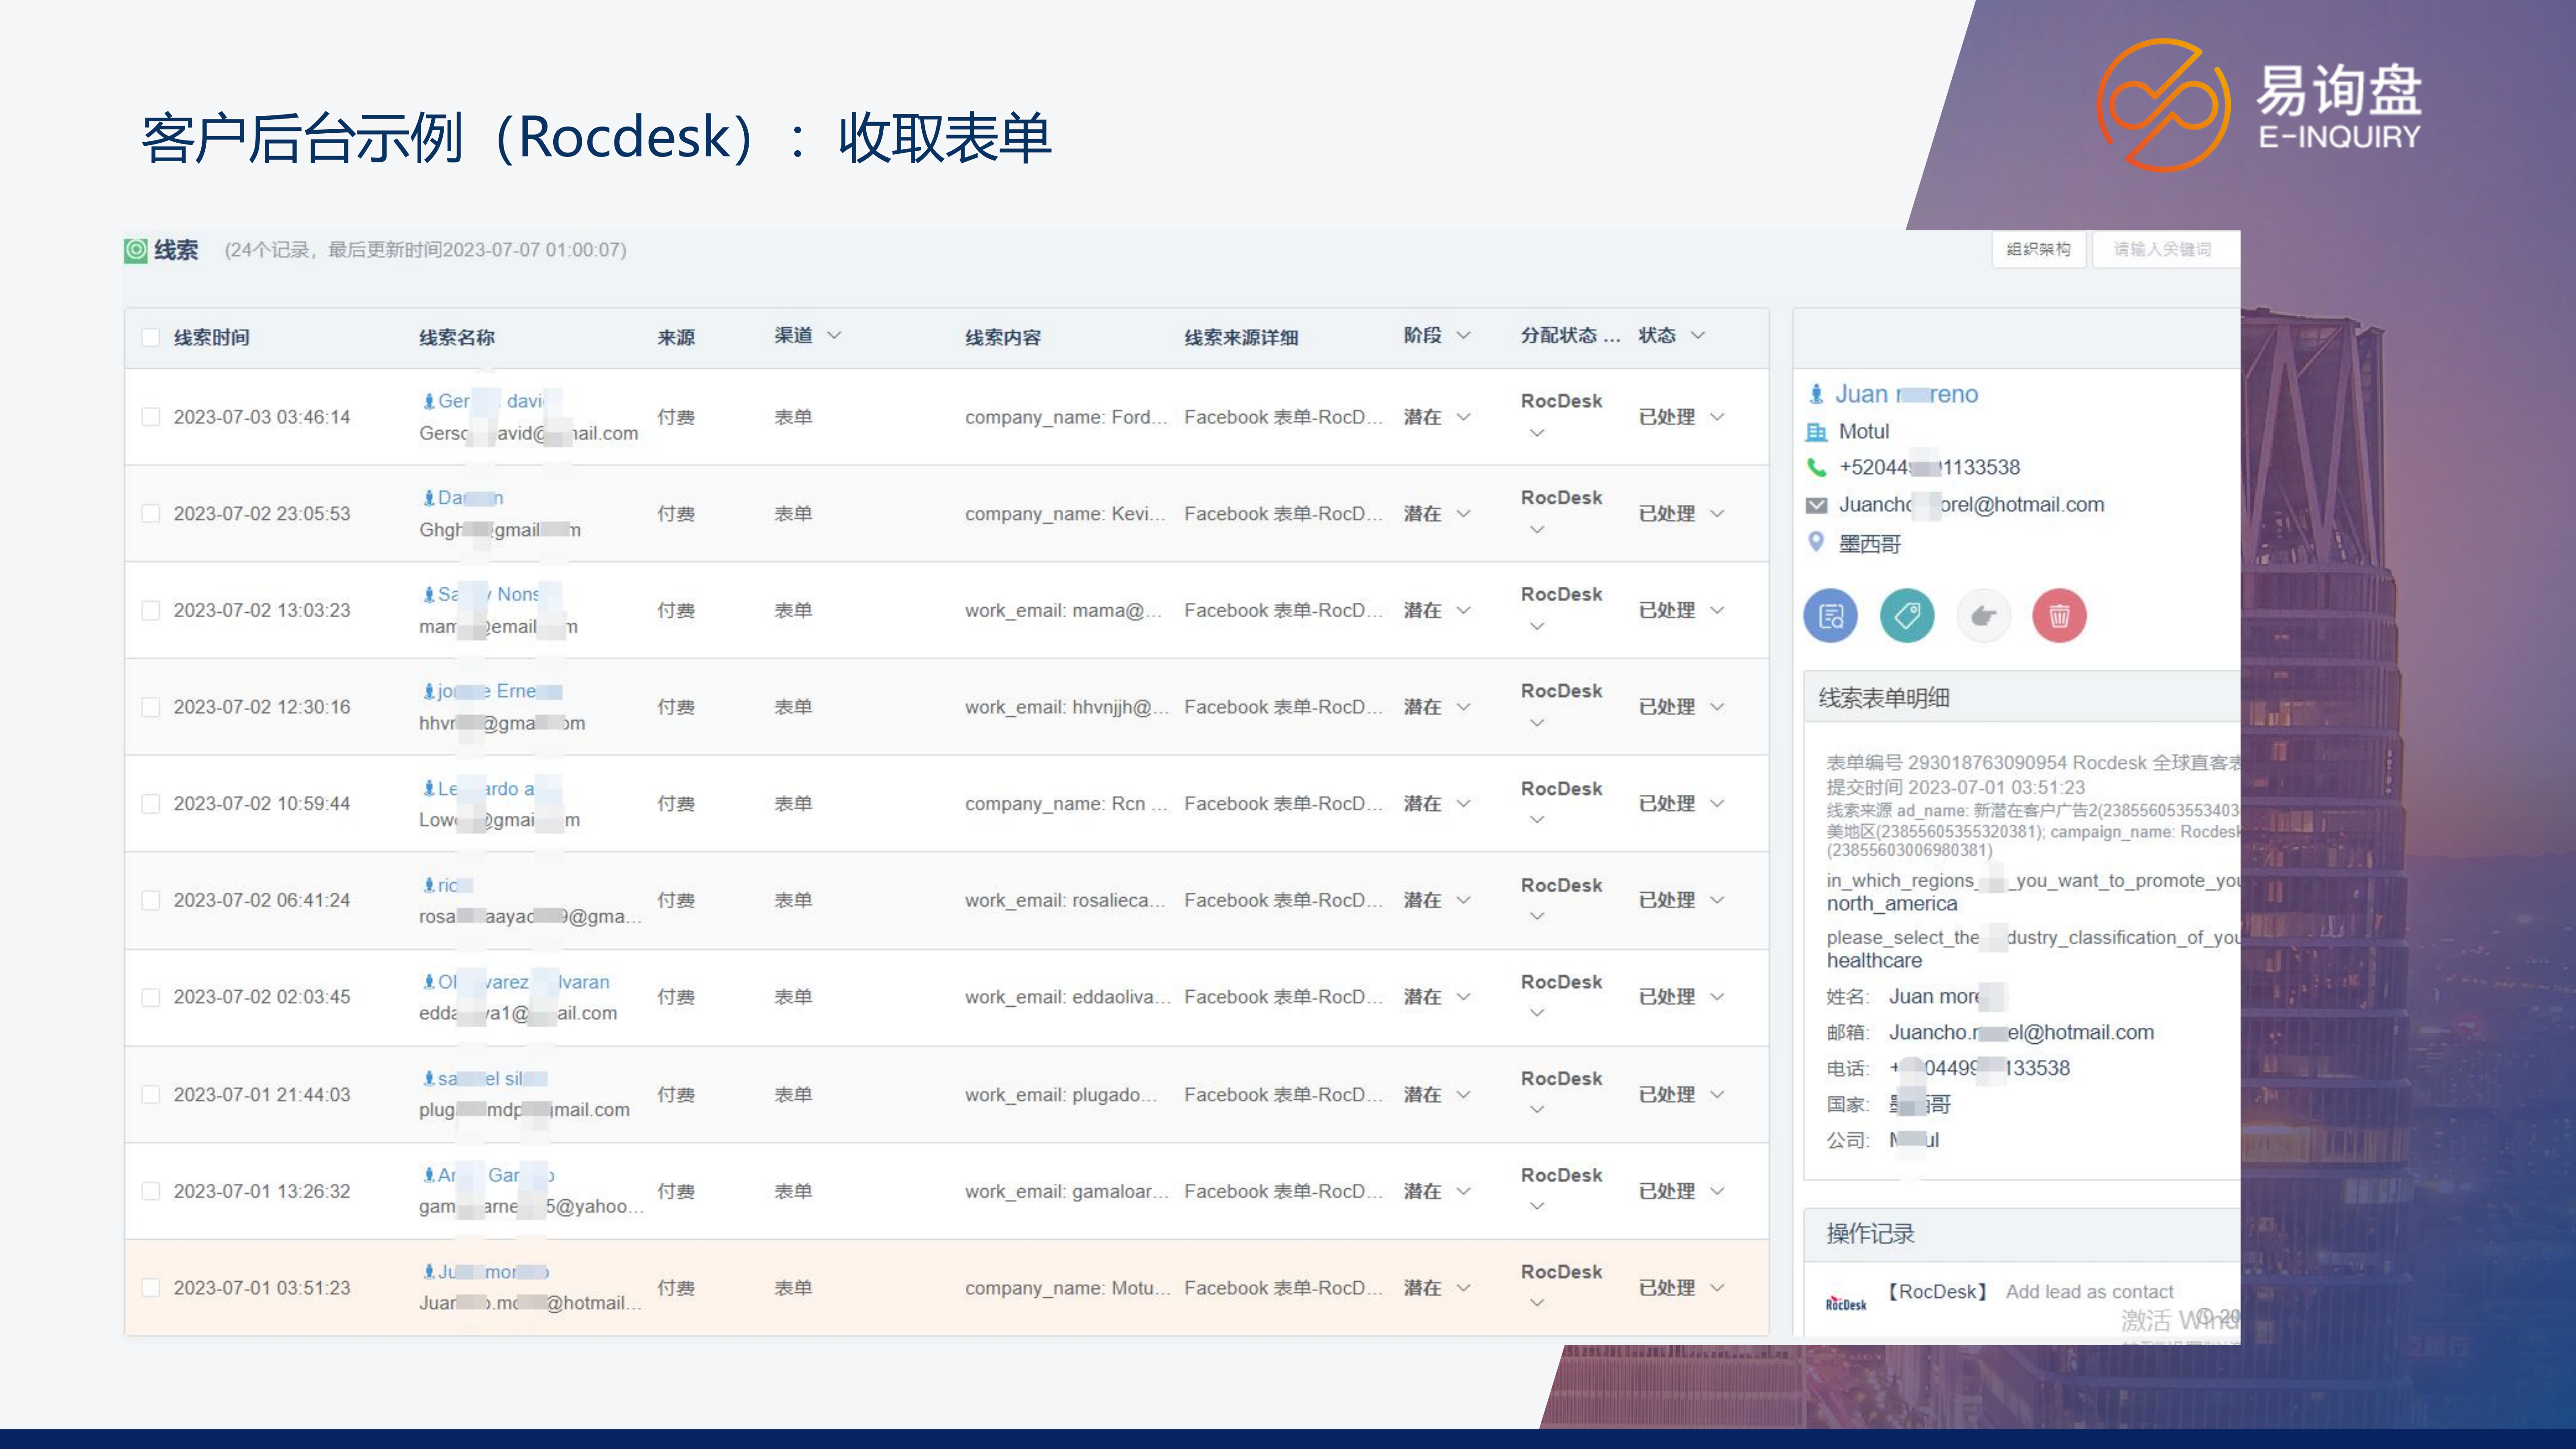Click person icon in 2023-07-02 10:59:44 row
Image resolution: width=2576 pixels, height=1449 pixels.
428,788
